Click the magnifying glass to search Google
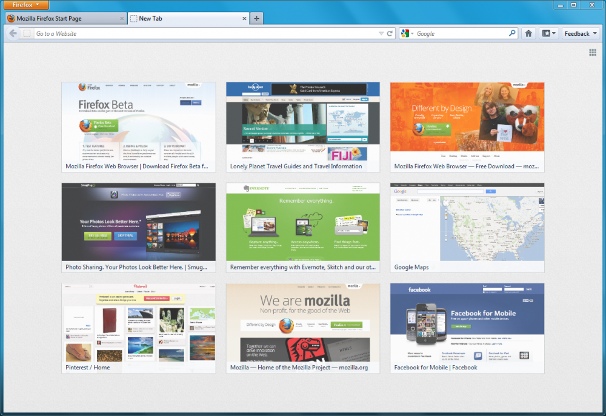The width and height of the screenshot is (606, 416). tap(512, 33)
